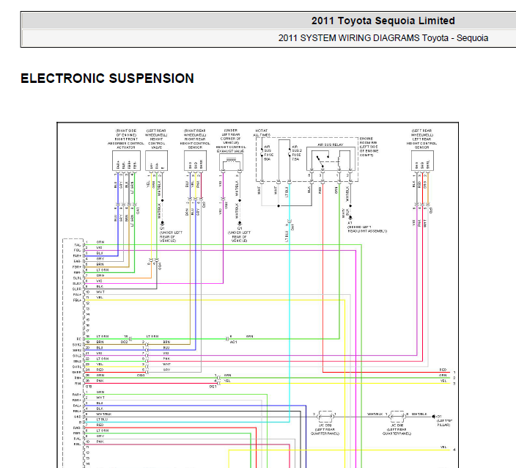Click the air suspension relay switch symbol
Viewport: 516px width, 468px height.
tap(321, 159)
